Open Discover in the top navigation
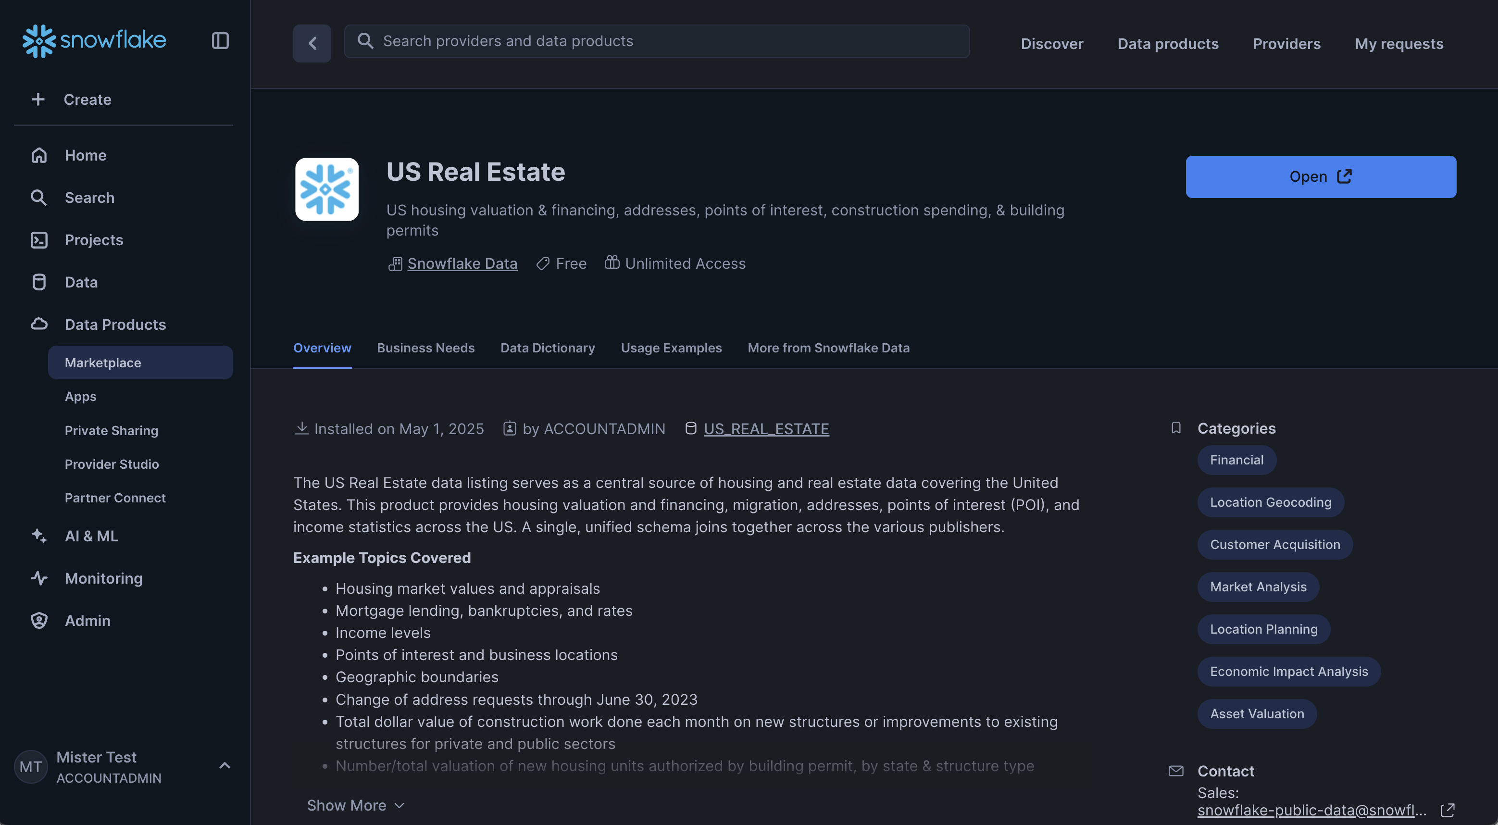This screenshot has width=1498, height=825. (x=1051, y=43)
